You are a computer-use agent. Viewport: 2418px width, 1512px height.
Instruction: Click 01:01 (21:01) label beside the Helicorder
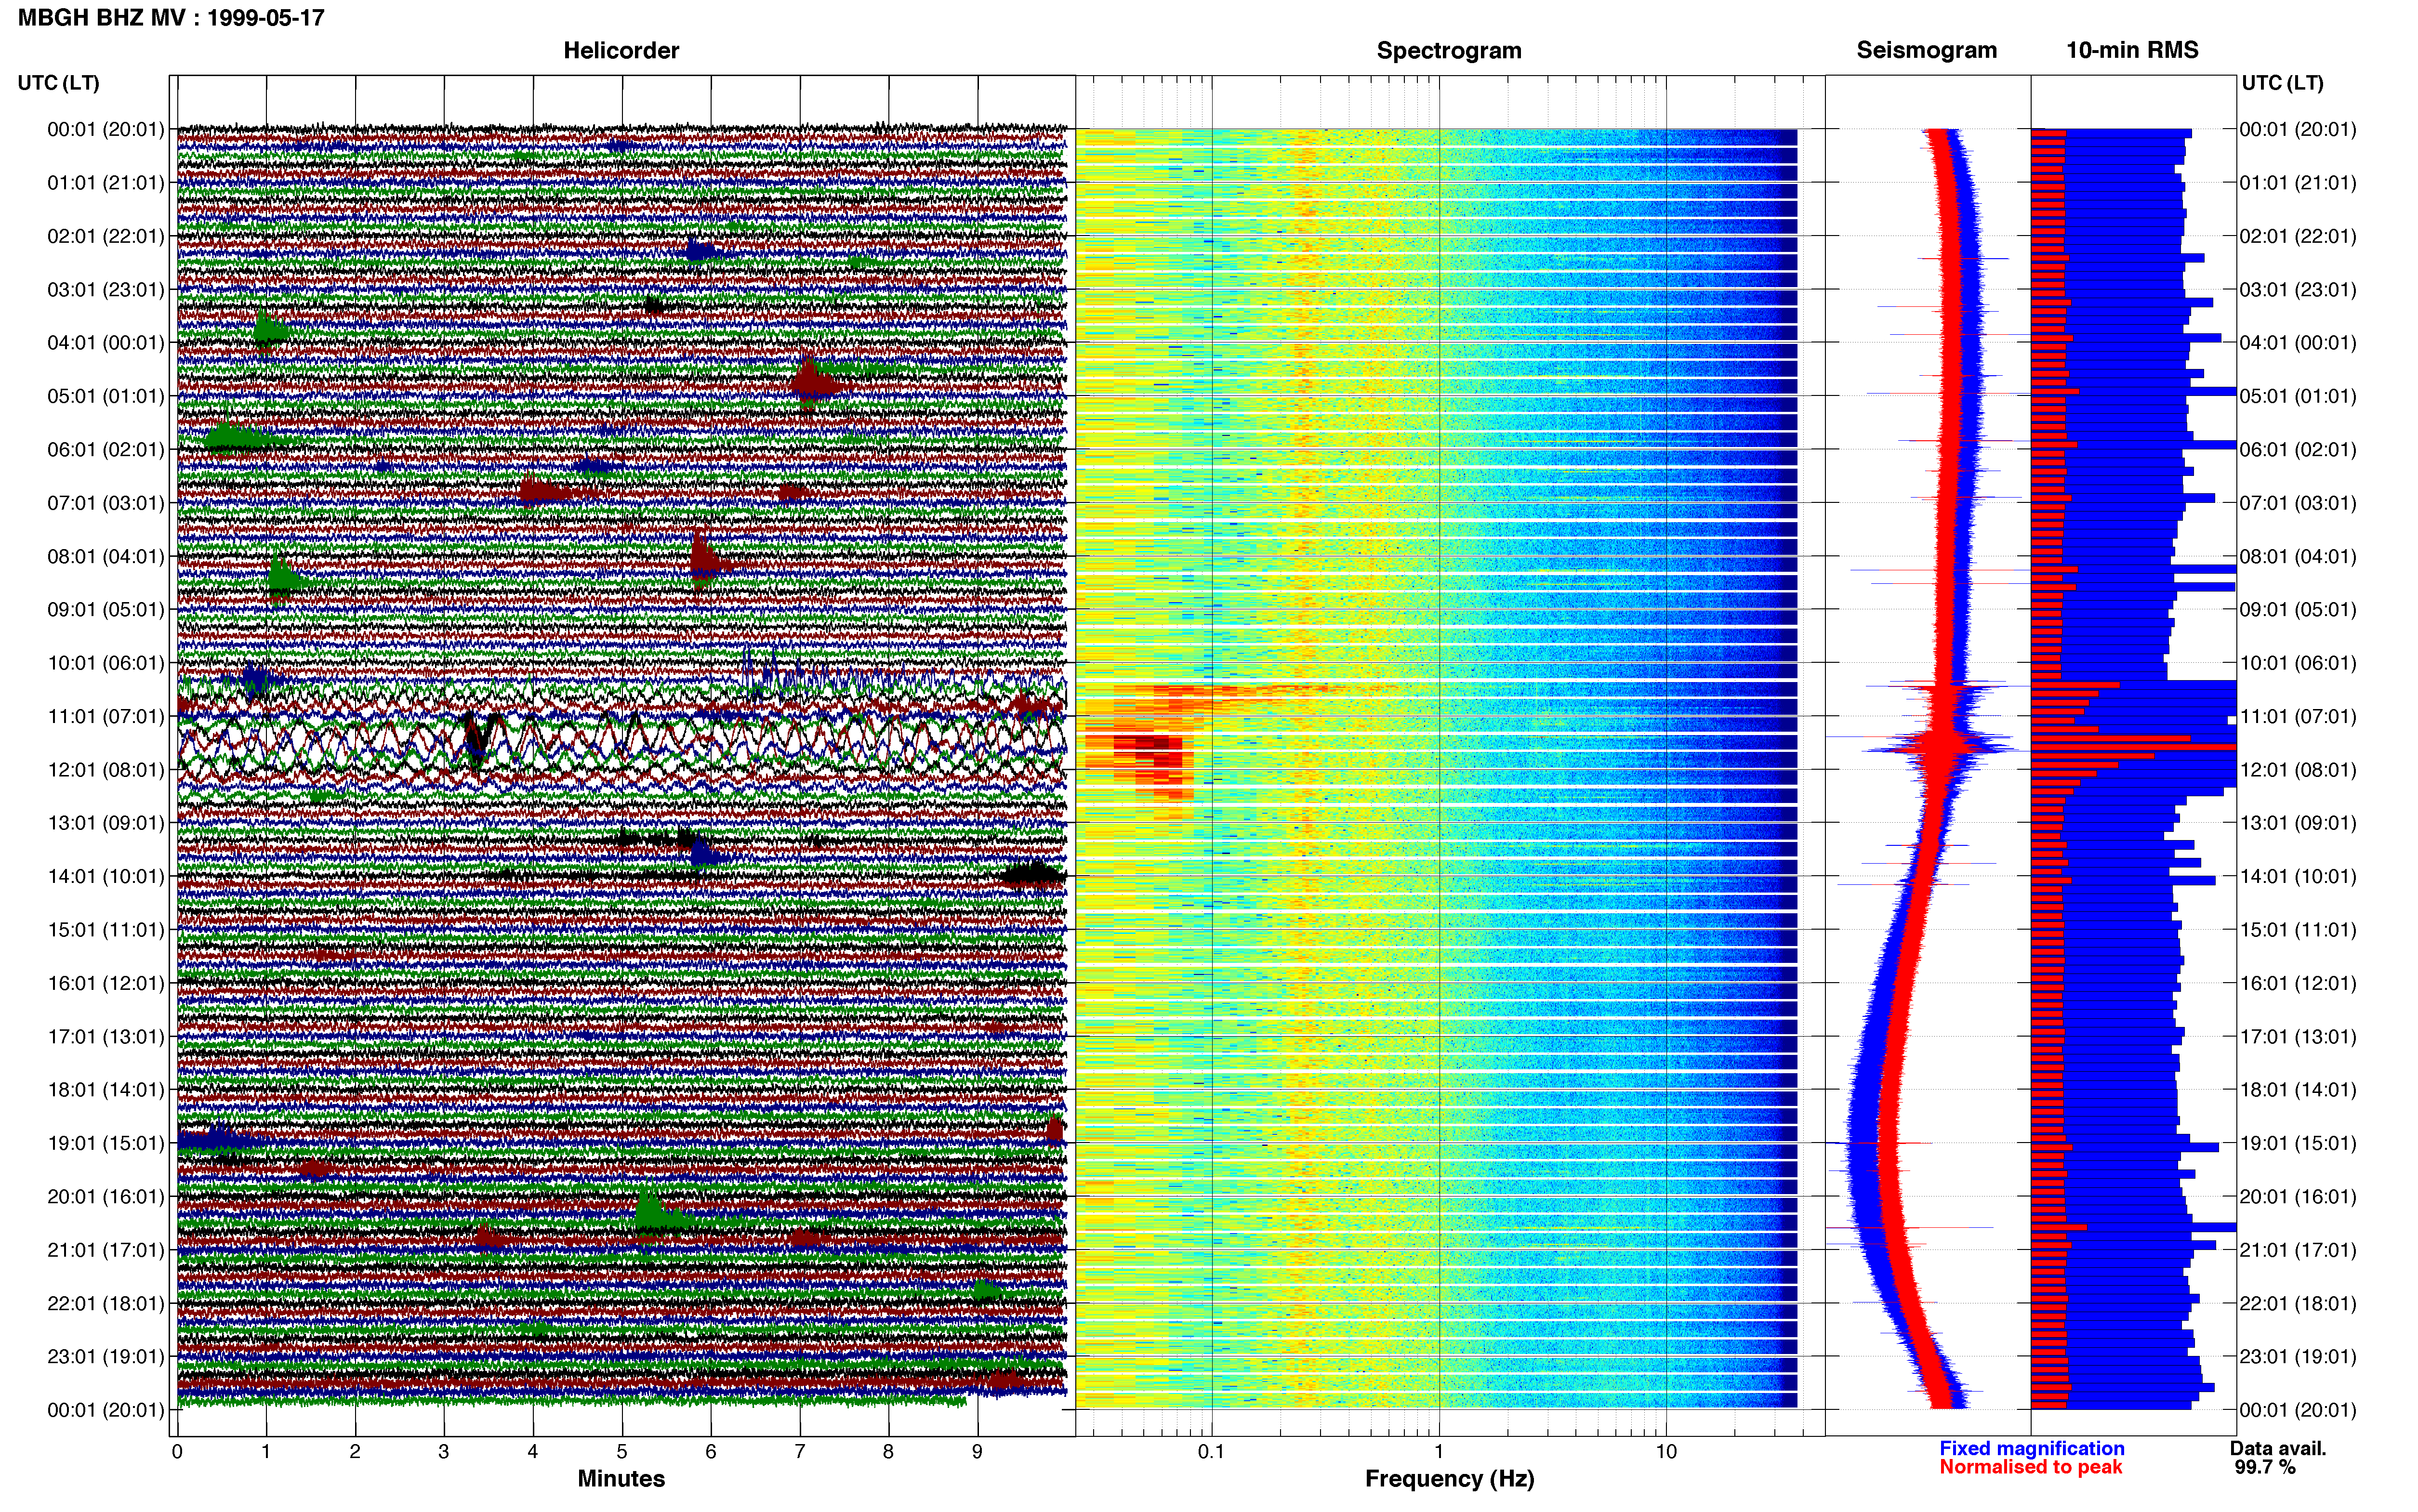point(106,183)
